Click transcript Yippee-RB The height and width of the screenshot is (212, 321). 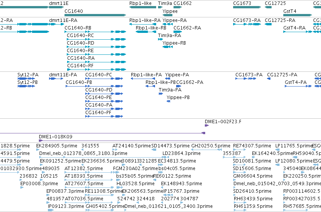[x=167, y=47]
